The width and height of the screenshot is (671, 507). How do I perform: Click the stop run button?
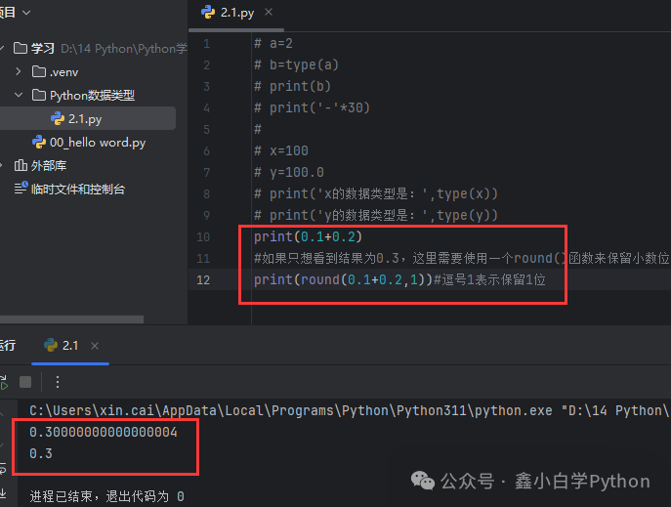pos(25,382)
